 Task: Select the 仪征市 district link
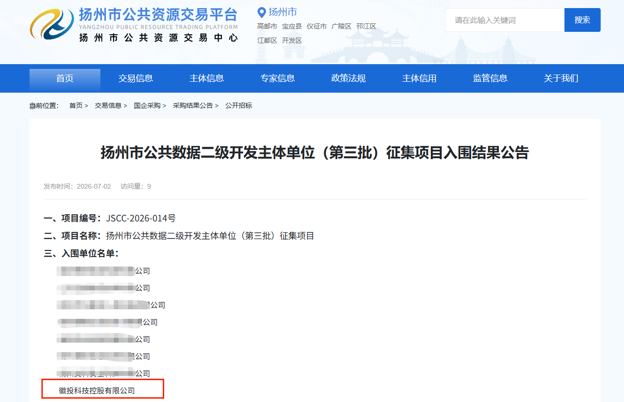click(x=317, y=27)
